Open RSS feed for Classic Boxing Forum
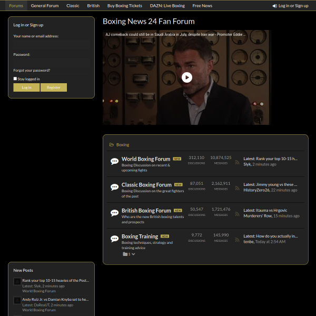Image resolution: width=316 pixels, height=316 pixels. point(237,188)
